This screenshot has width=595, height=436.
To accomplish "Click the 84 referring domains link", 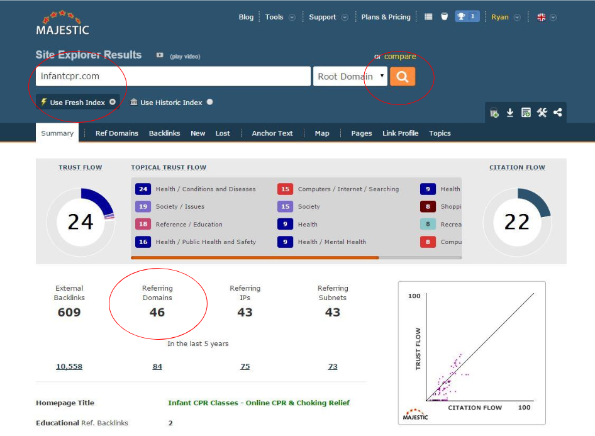I will click(x=157, y=367).
